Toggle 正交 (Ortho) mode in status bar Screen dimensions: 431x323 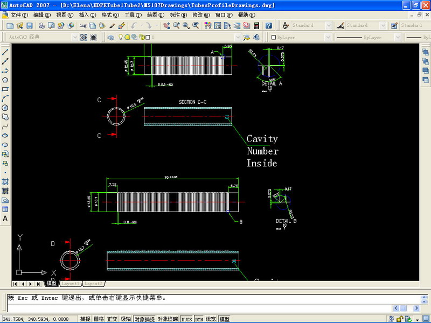pos(112,319)
